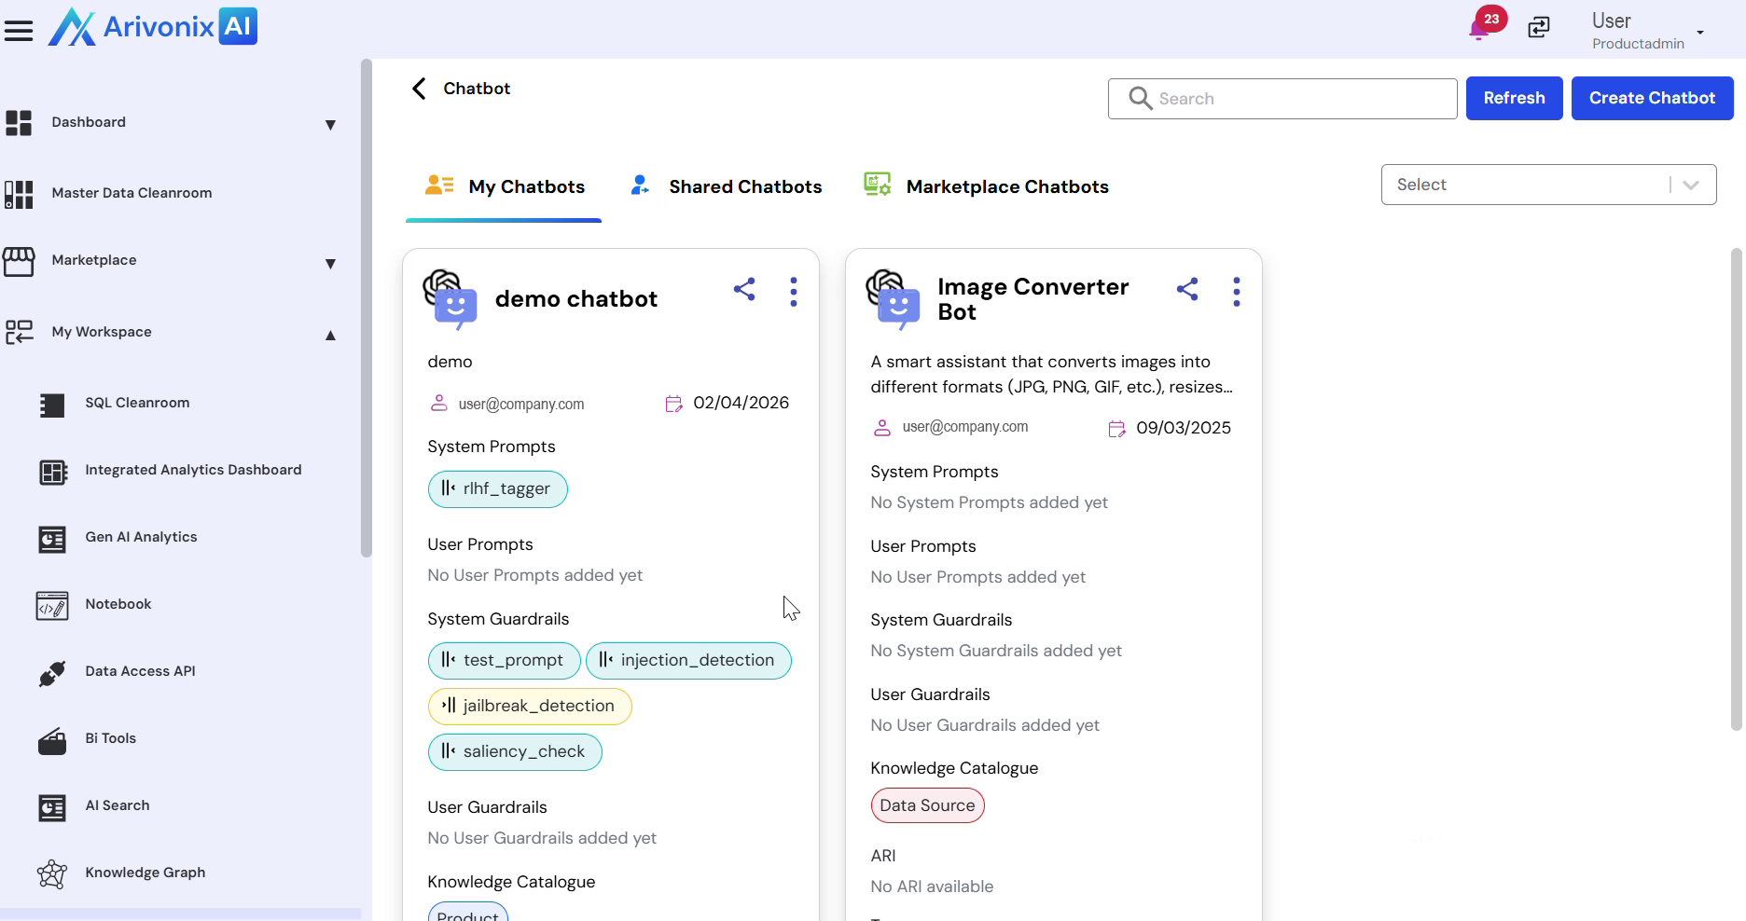The height and width of the screenshot is (921, 1746).
Task: Open demo chatbot three-dot options menu
Action: tap(794, 292)
